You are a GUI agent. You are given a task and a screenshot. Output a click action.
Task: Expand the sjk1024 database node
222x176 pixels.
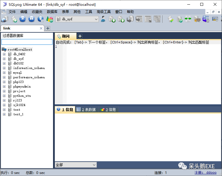4,105
